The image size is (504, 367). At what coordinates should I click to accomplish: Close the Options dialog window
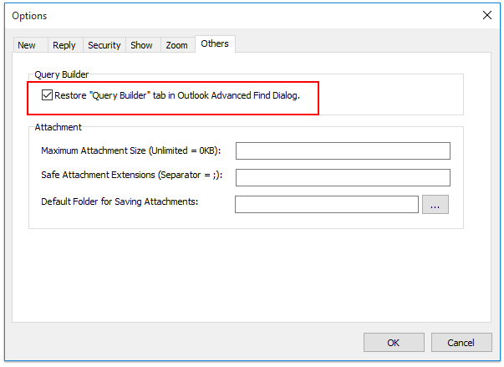(x=487, y=15)
